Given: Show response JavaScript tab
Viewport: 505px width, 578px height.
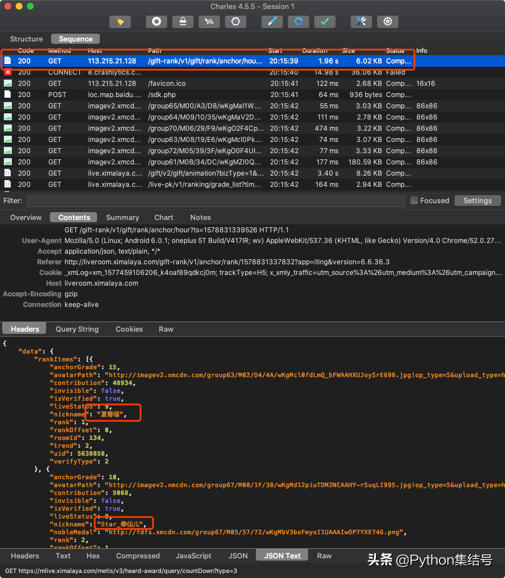Looking at the screenshot, I should point(194,556).
